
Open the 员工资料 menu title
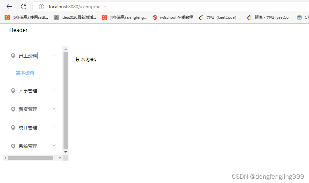(28, 56)
